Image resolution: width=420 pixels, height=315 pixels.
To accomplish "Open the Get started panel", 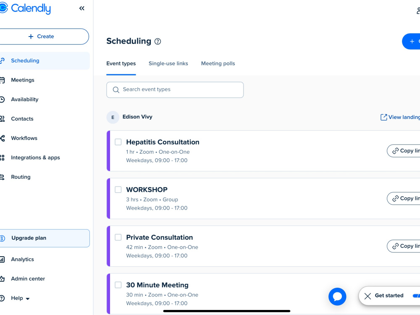I will [389, 295].
